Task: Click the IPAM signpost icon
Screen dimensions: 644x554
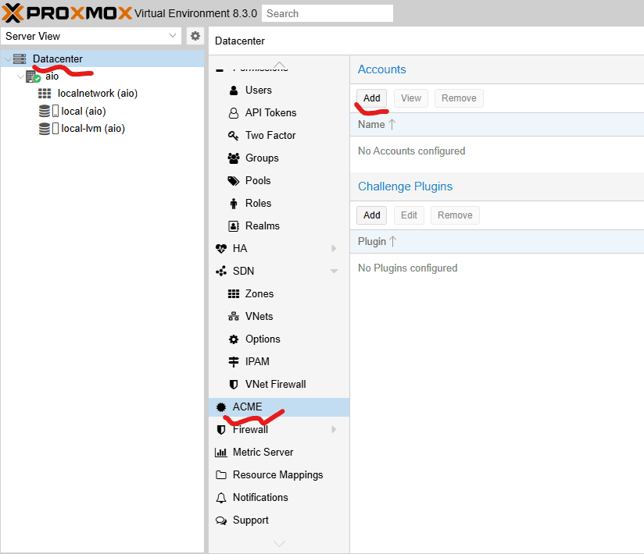Action: pos(233,362)
